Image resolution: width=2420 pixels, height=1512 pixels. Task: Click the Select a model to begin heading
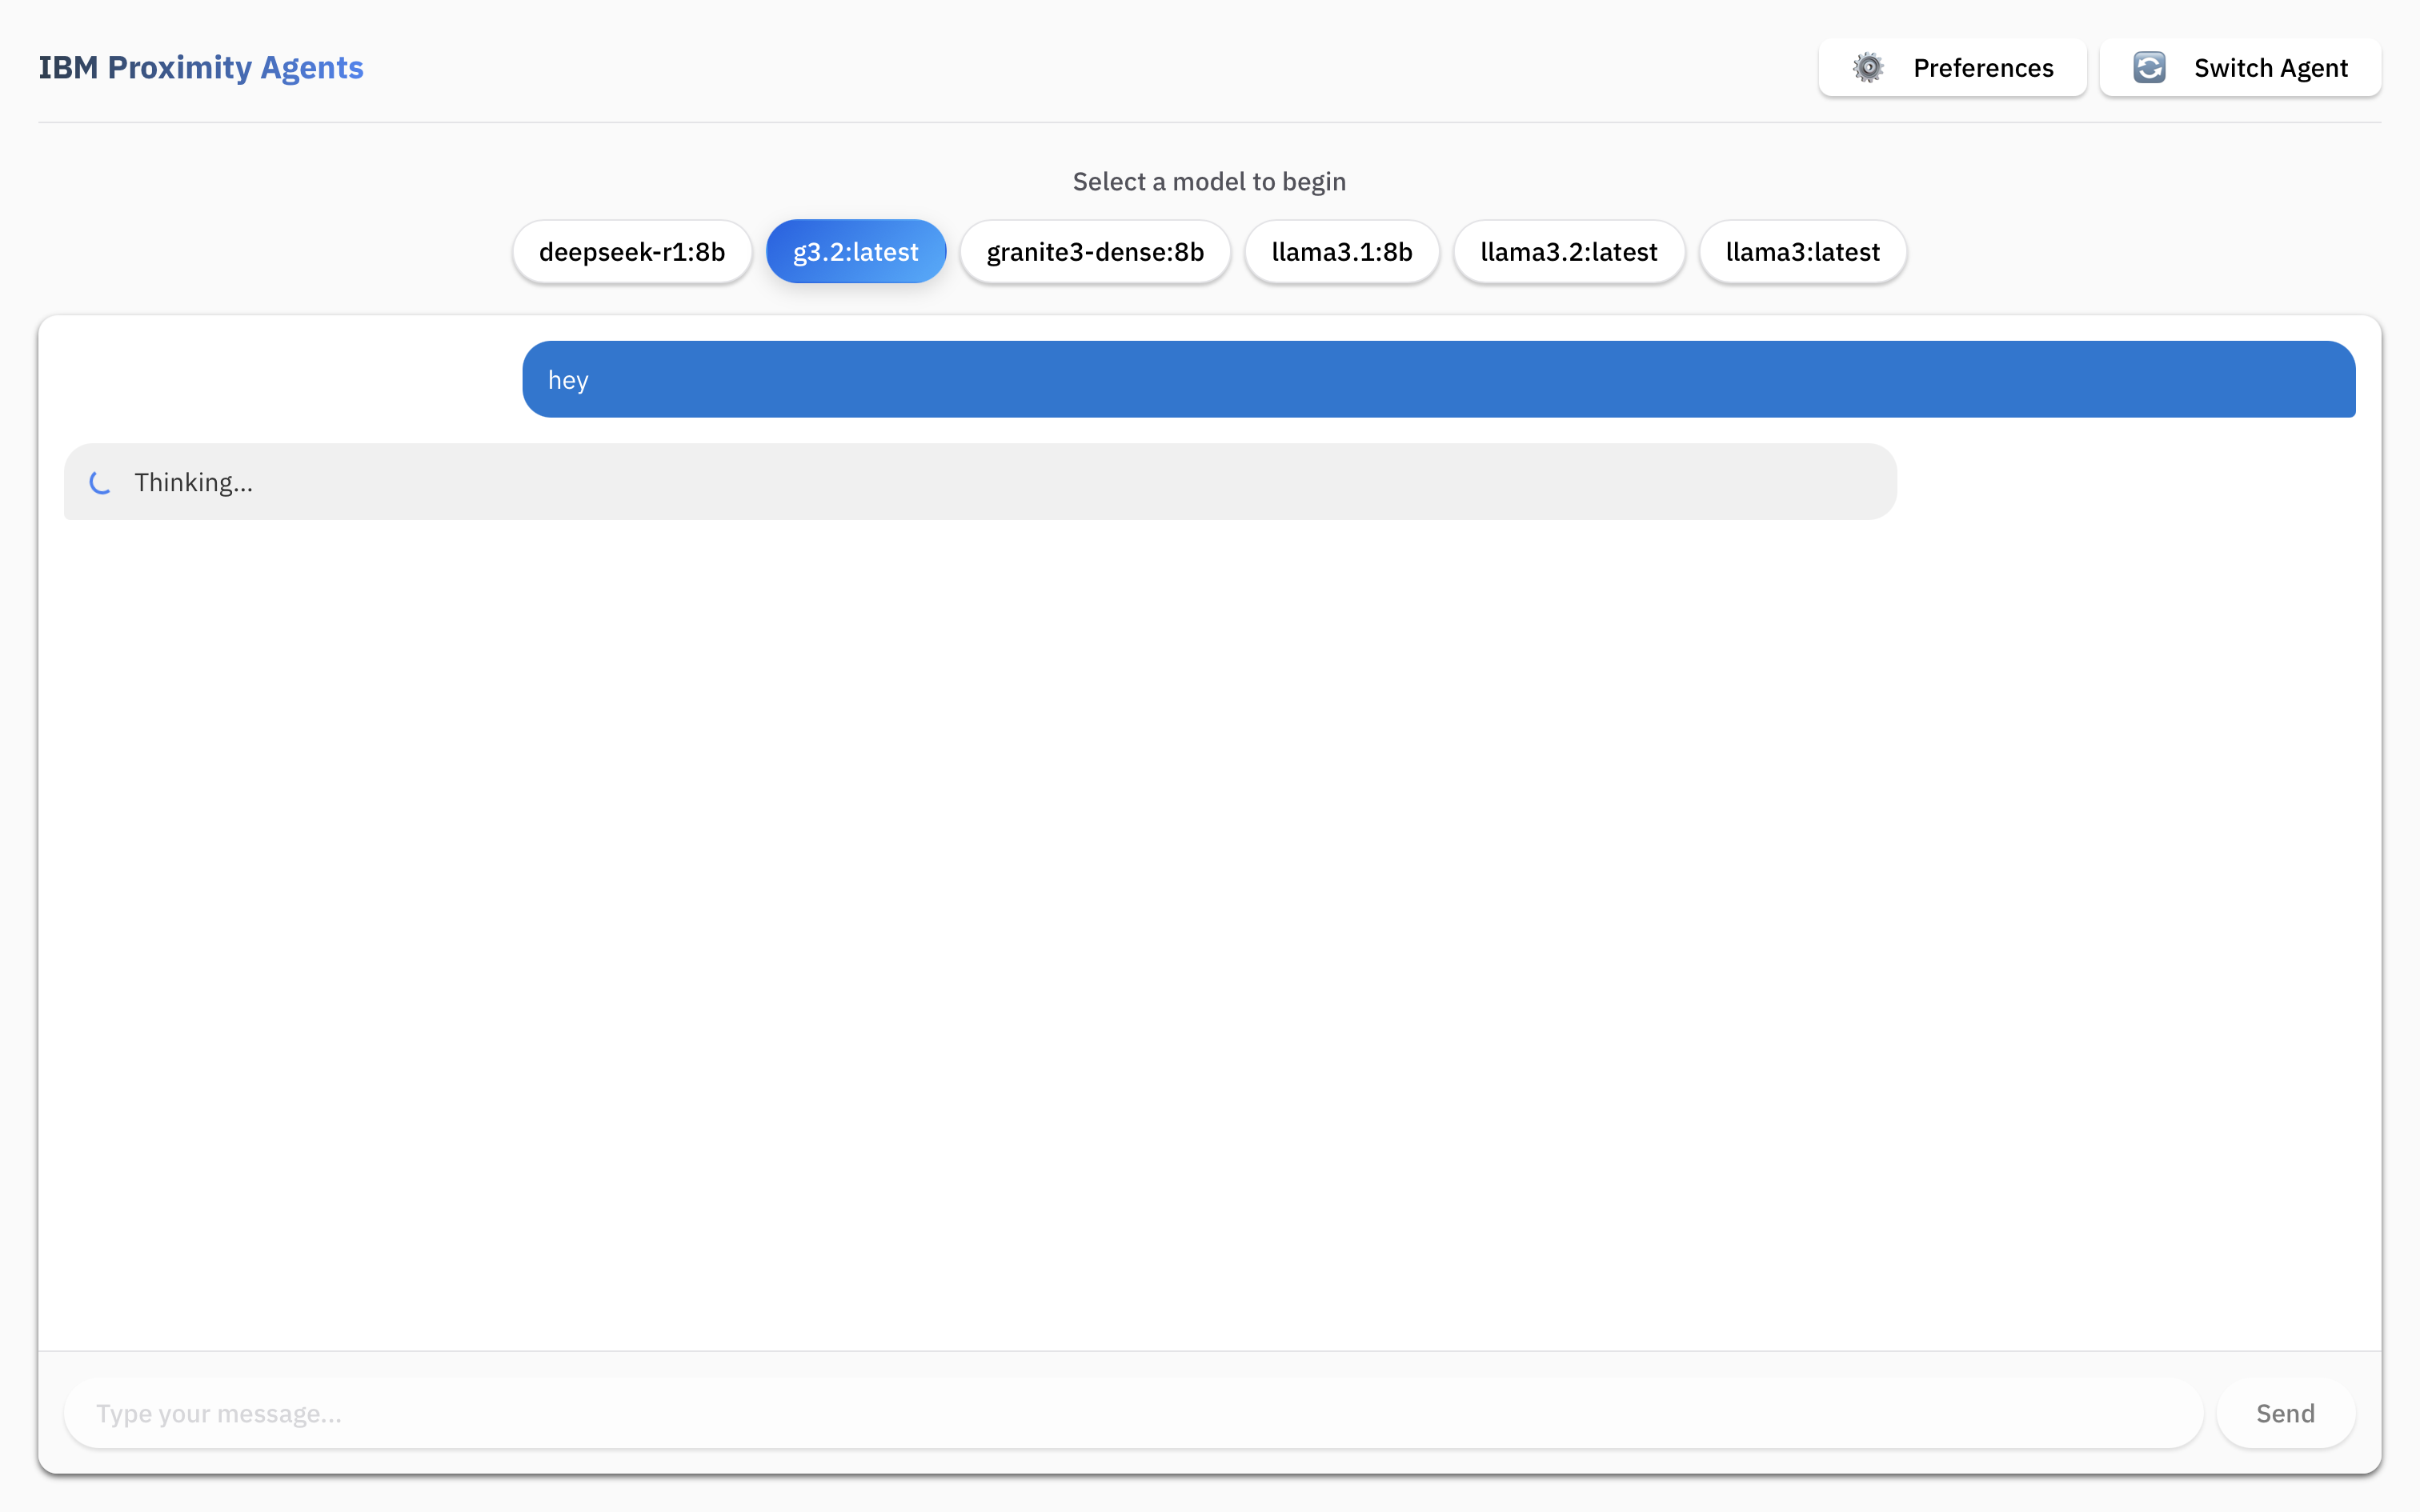pyautogui.click(x=1209, y=181)
